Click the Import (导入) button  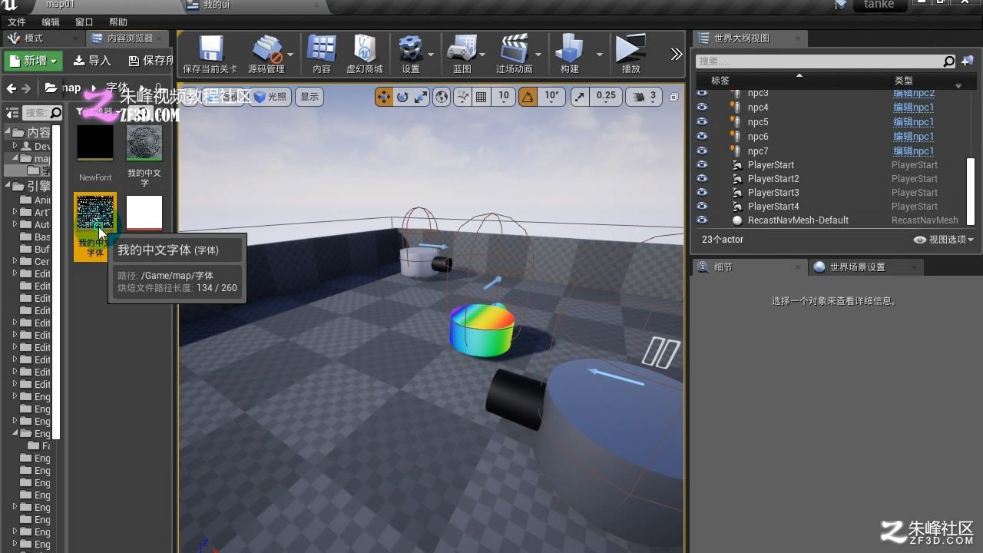pos(92,61)
